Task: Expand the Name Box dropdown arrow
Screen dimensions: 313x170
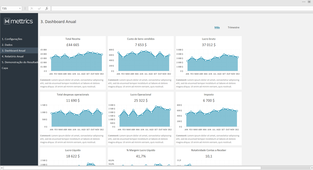Action: click(x=20, y=8)
